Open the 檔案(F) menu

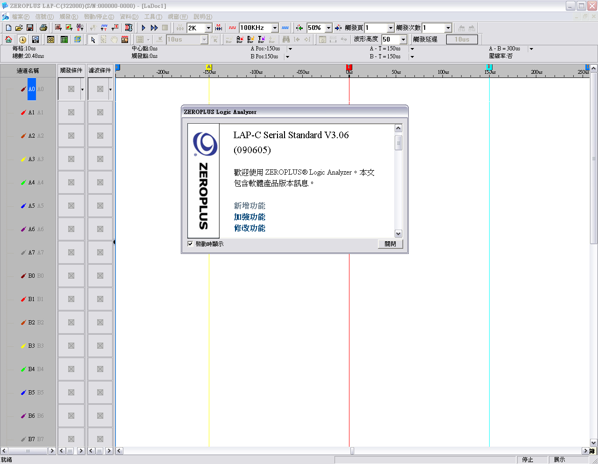(x=21, y=17)
